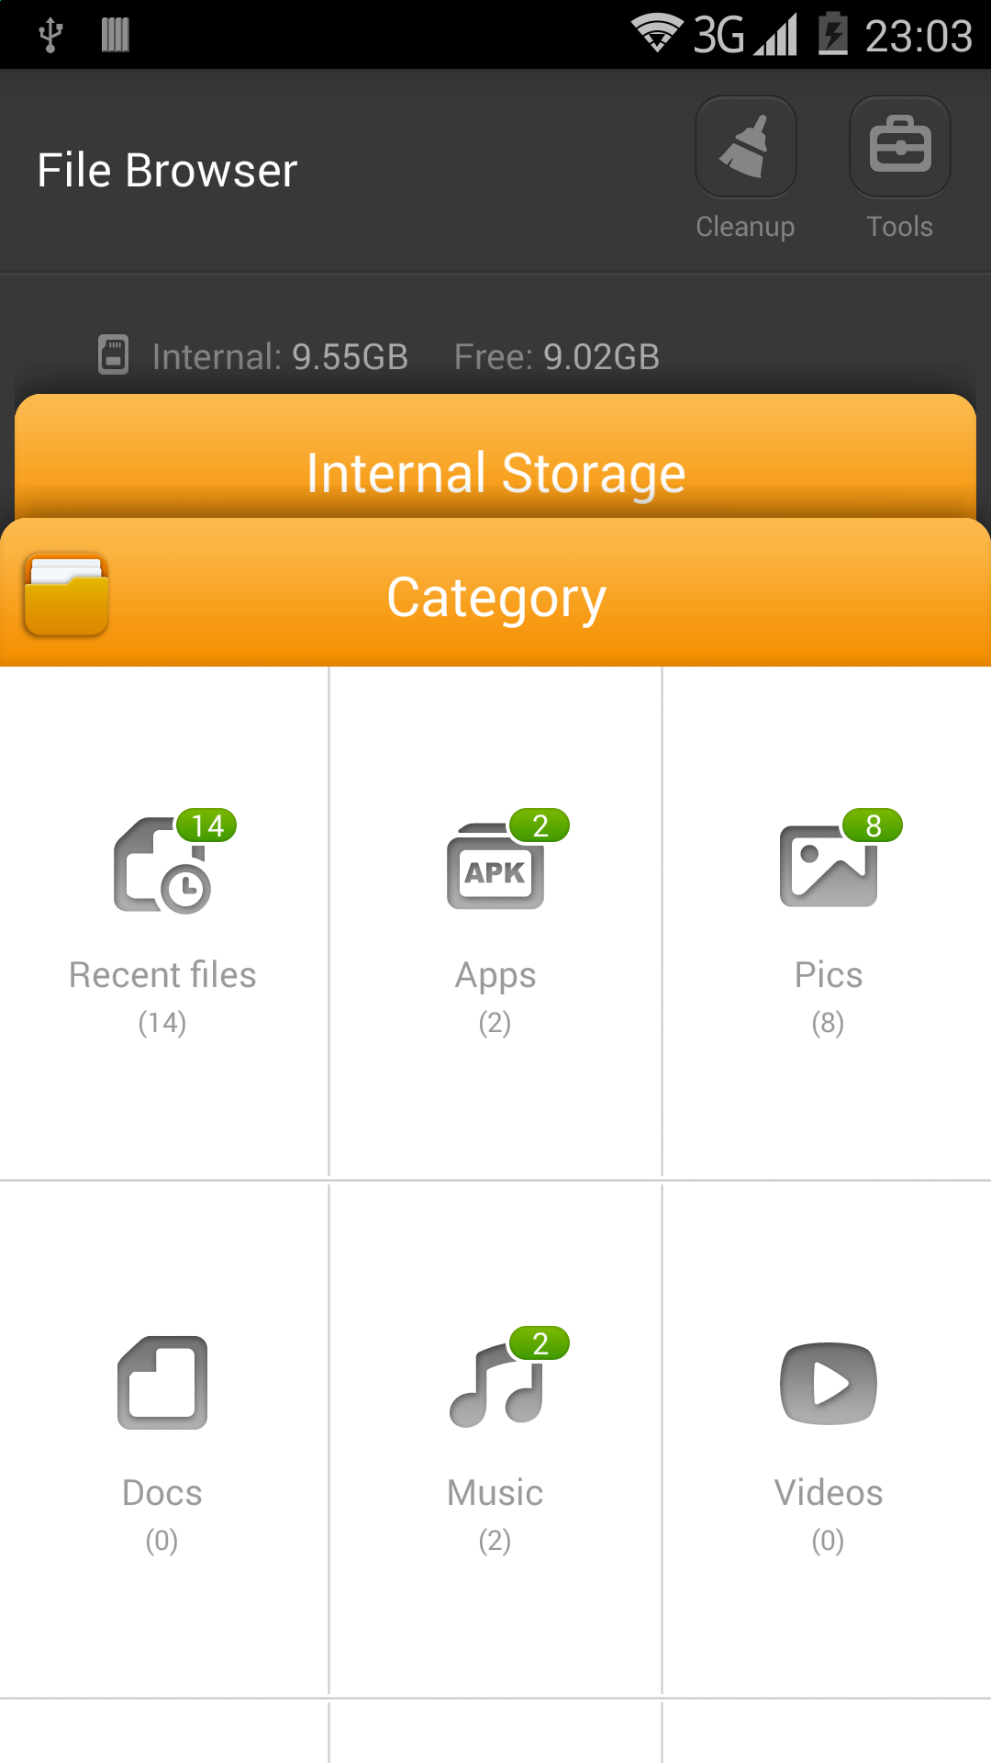Tap the Music (2) count text
The width and height of the screenshot is (991, 1763).
pos(495,1540)
